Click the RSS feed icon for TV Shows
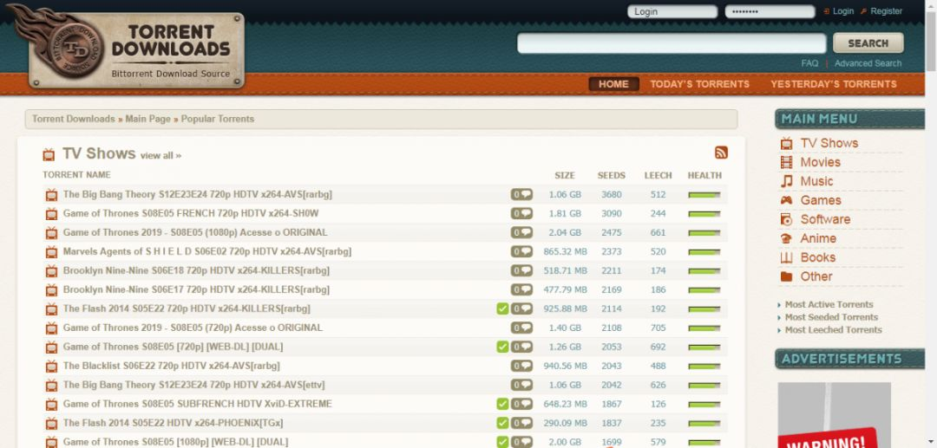The height and width of the screenshot is (448, 937). click(x=721, y=153)
